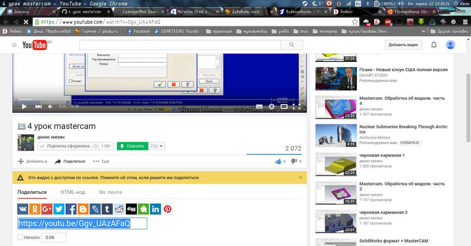Skip to next video
The image size is (471, 246).
(38, 106)
